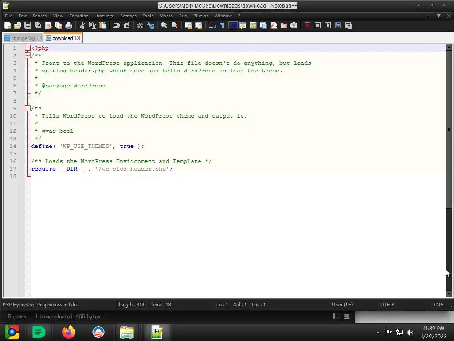454x341 pixels.
Task: Click the Open file toolbar icon
Action: coord(18,25)
